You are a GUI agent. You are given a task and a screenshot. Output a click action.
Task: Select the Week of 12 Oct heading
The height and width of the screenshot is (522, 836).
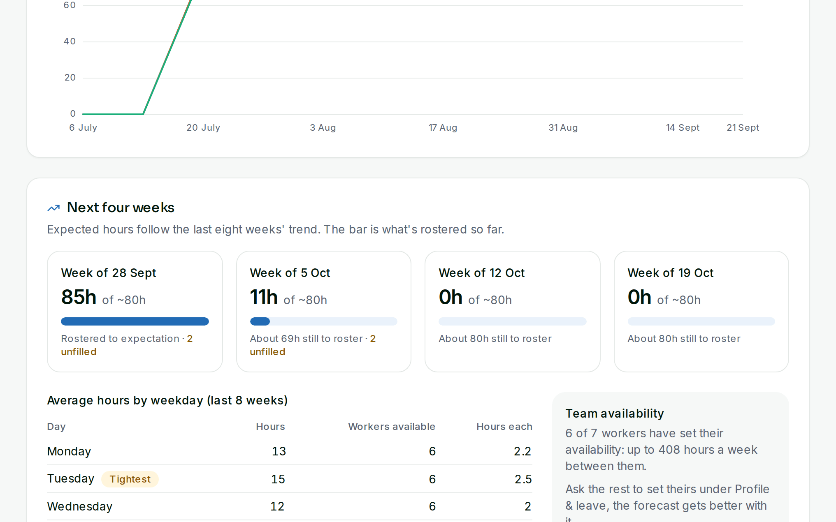[x=481, y=273]
